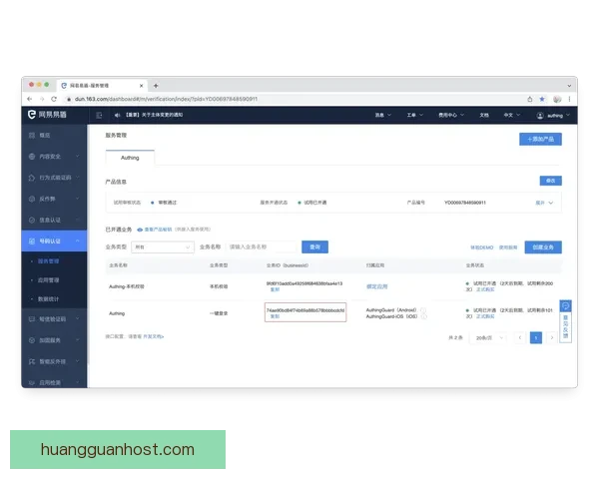Select 应用管理 in the sidebar
This screenshot has height=479, width=599.
50,281
